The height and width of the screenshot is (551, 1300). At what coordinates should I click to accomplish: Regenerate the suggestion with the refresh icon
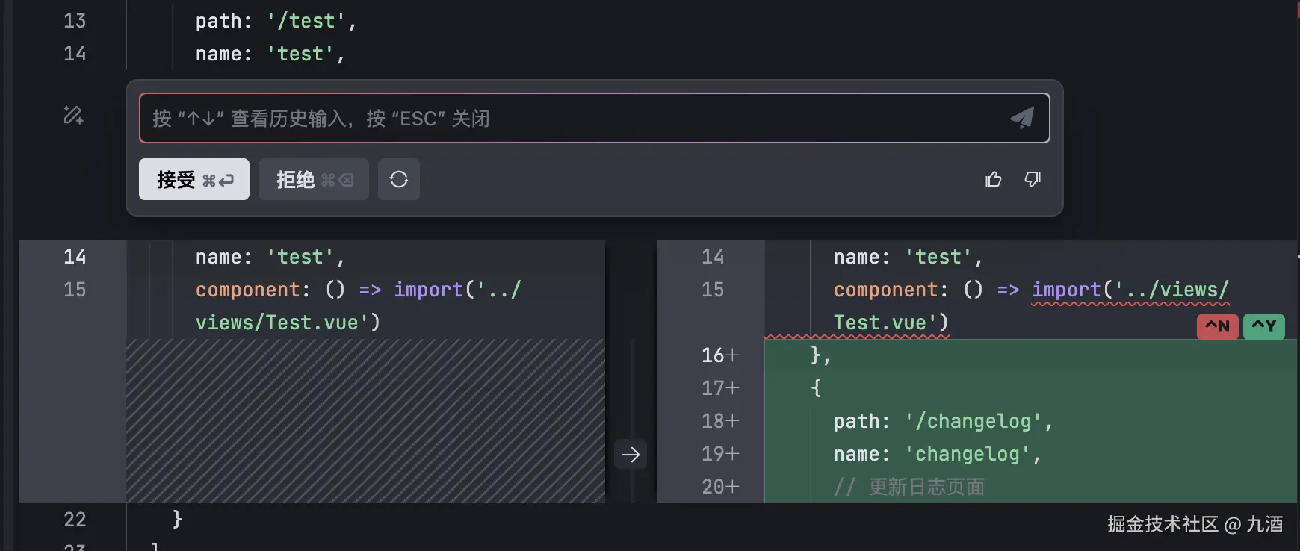(399, 179)
